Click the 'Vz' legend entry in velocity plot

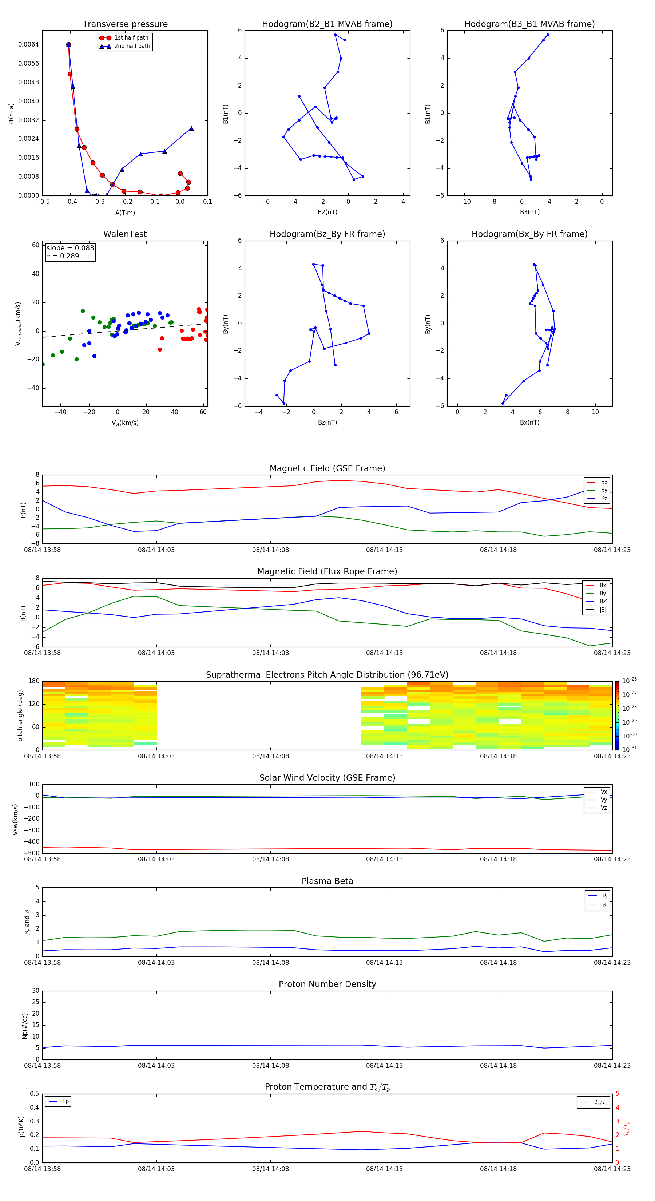pos(597,808)
